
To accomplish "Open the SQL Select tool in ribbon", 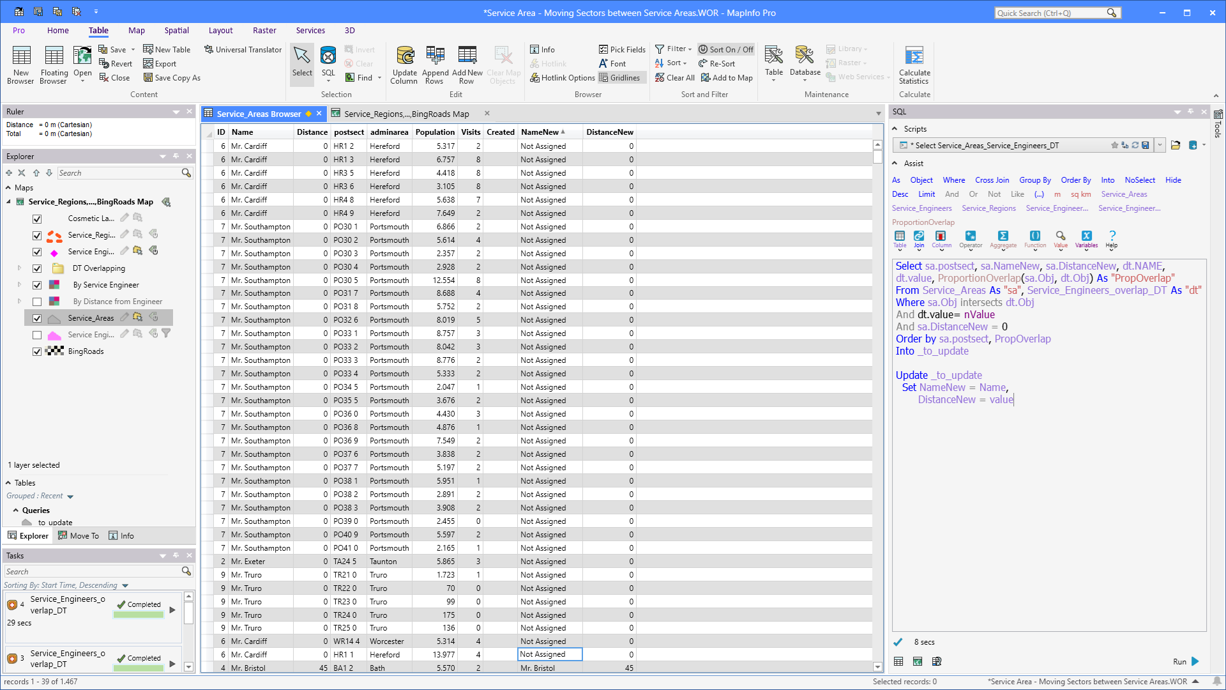I will (328, 63).
